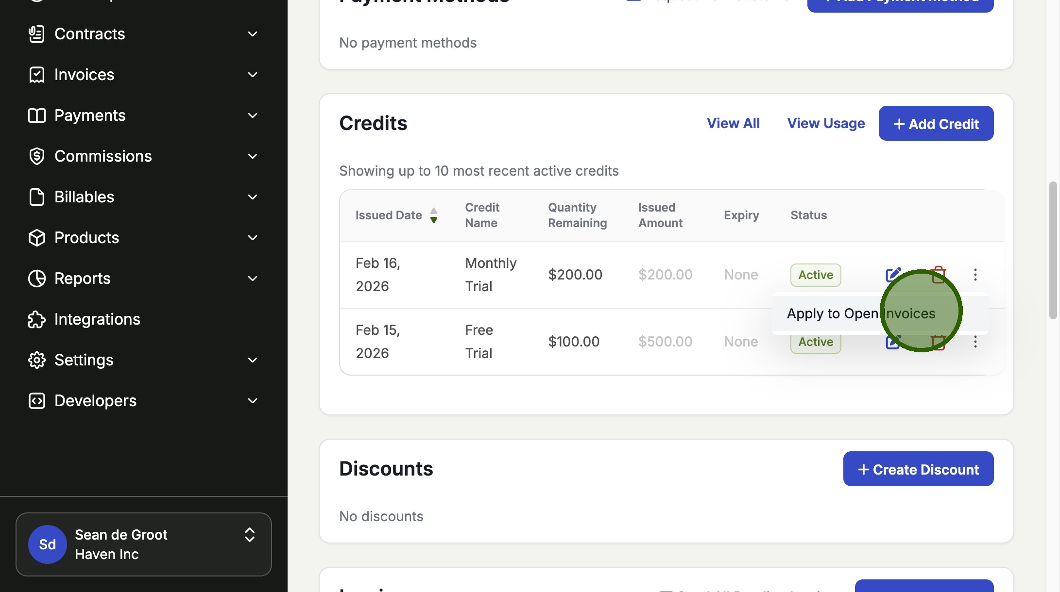The image size is (1060, 592).
Task: Click the Invoices receipt icon
Action: click(36, 75)
